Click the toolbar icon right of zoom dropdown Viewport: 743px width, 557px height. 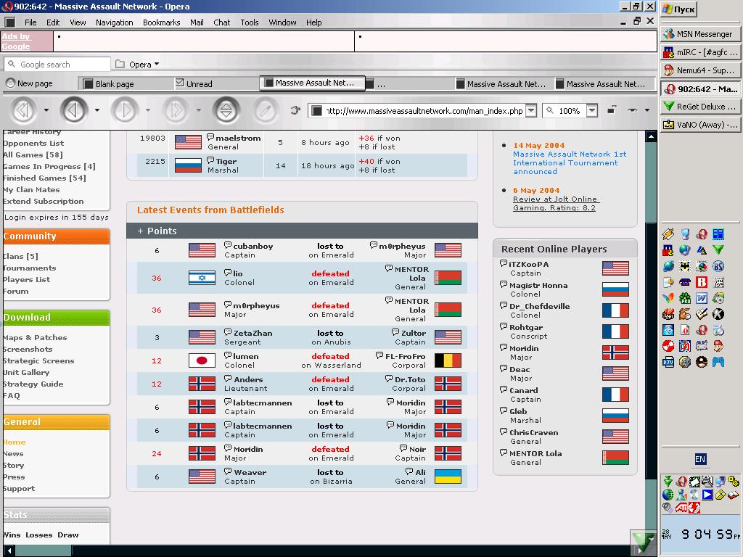[x=612, y=110]
